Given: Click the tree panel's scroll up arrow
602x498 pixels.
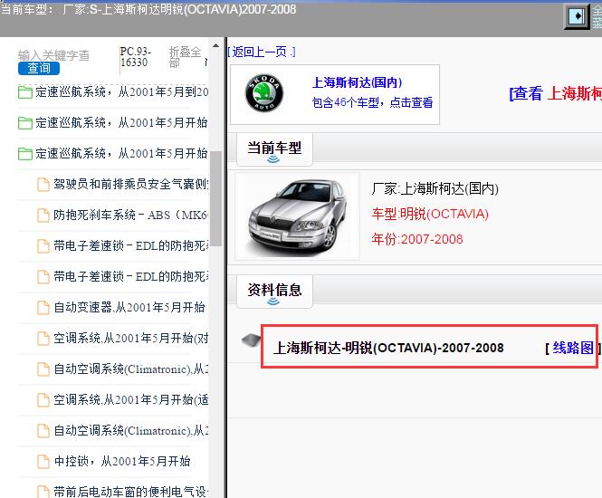Looking at the screenshot, I should coord(215,45).
